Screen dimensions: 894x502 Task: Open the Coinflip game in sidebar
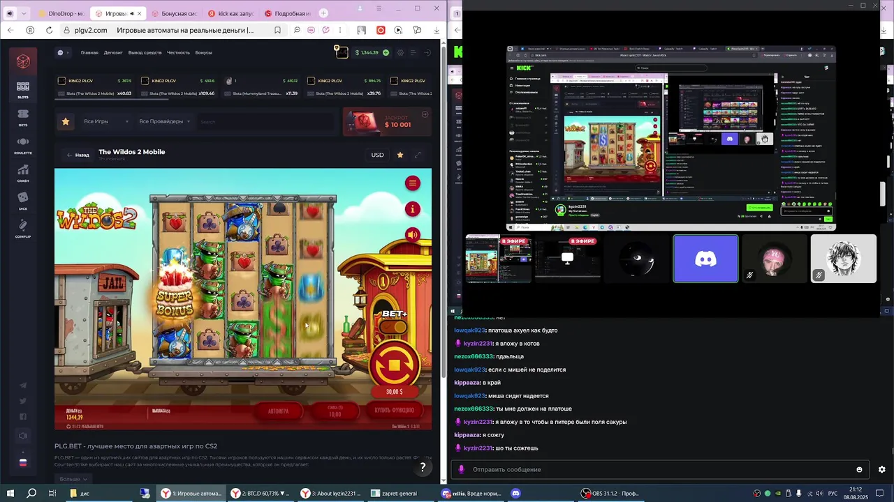click(23, 229)
